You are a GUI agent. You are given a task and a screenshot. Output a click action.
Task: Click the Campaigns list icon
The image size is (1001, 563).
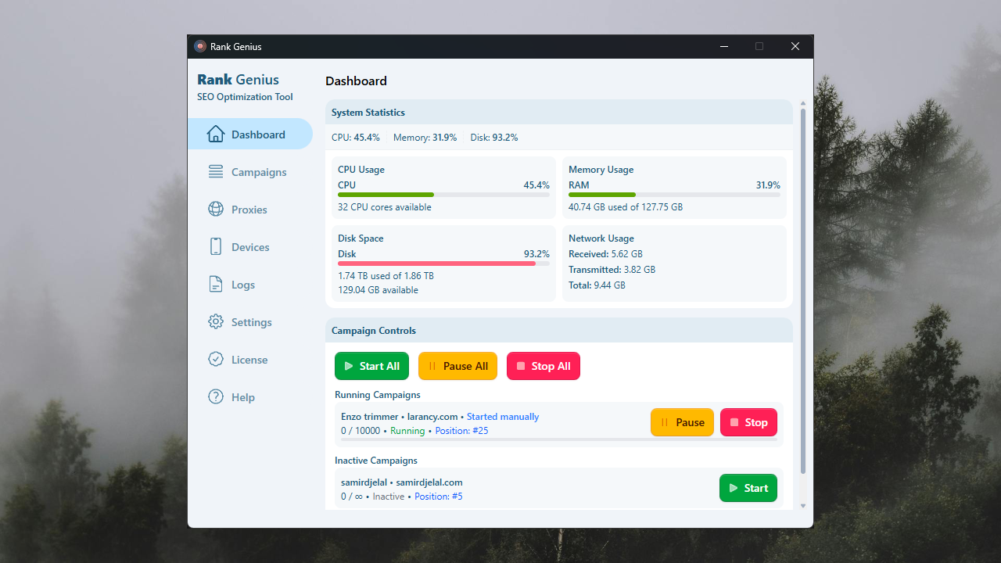(216, 172)
